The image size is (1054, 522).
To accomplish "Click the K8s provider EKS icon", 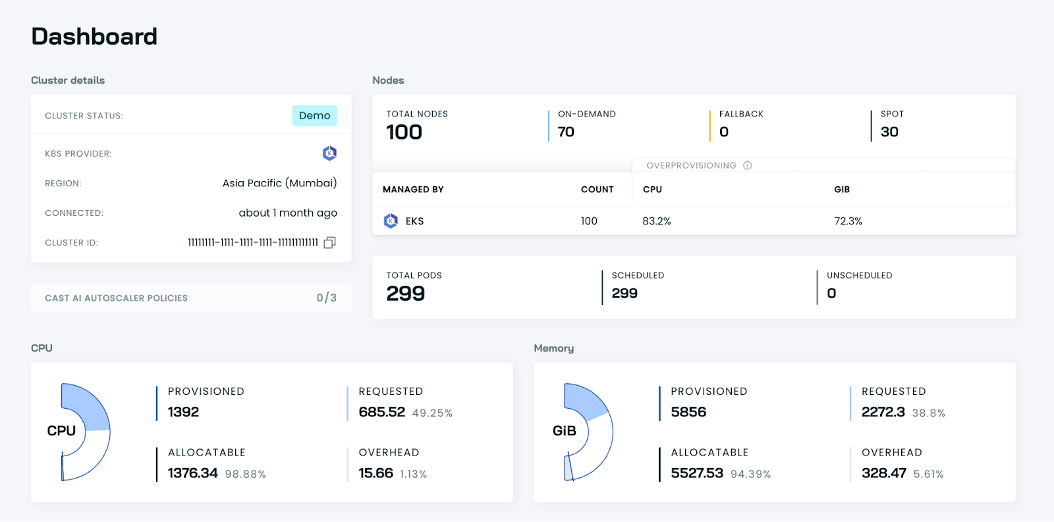I will [329, 153].
